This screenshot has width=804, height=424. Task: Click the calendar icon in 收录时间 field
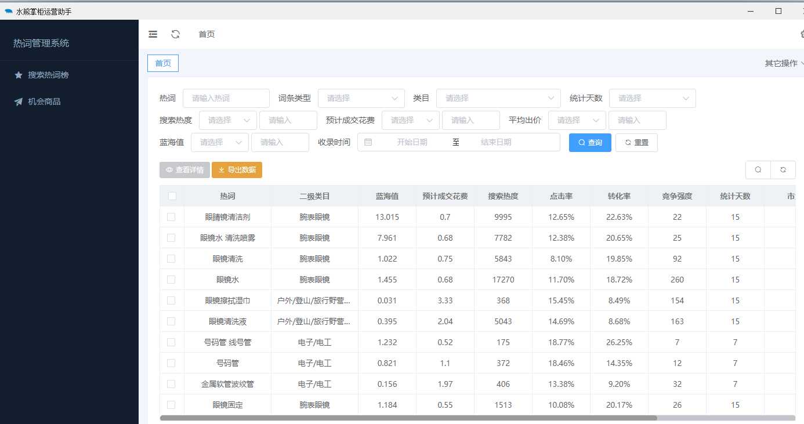point(368,142)
